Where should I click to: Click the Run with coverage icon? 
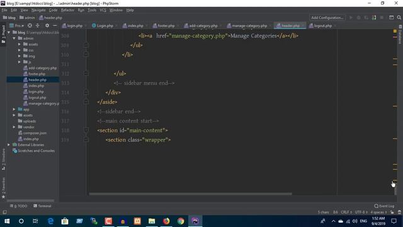(x=366, y=18)
